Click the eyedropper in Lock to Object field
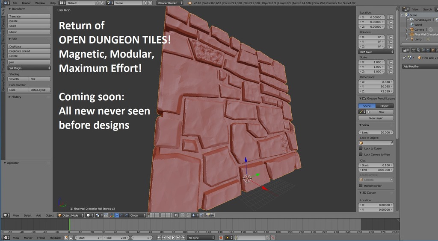The height and width of the screenshot is (241, 438). 391,143
